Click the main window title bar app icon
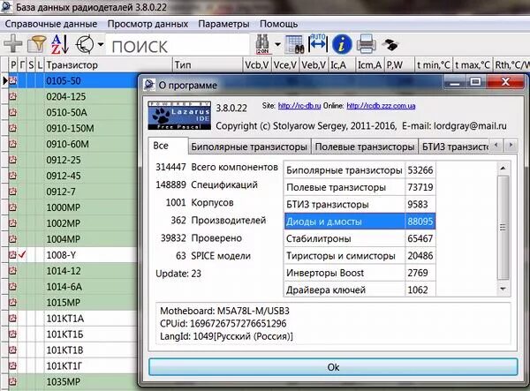 click(x=6, y=6)
